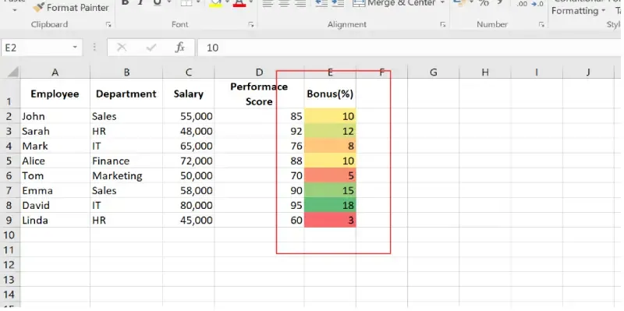Select column C header
Viewport: 624px width, 311px height.
pyautogui.click(x=188, y=72)
